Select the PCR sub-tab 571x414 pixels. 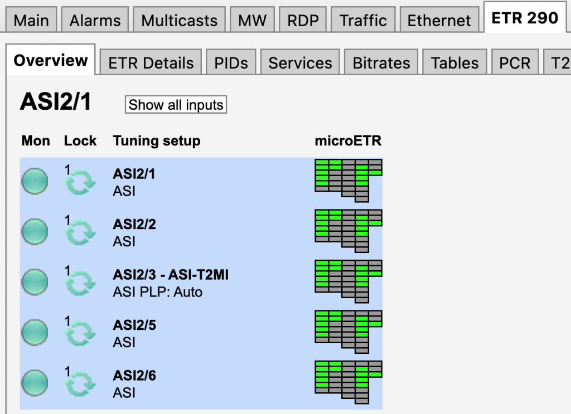[515, 63]
